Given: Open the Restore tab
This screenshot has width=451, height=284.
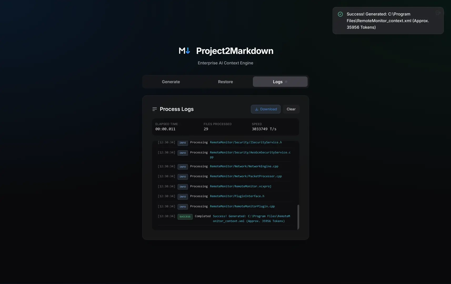Looking at the screenshot, I should point(225,82).
